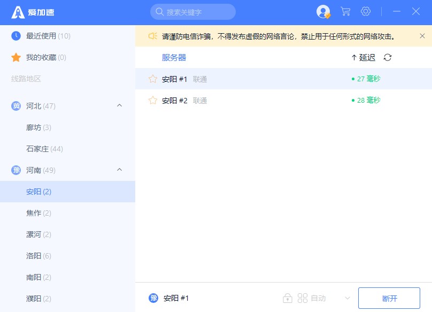Click the 爱加速 logo icon
This screenshot has width=432, height=312.
pos(18,12)
